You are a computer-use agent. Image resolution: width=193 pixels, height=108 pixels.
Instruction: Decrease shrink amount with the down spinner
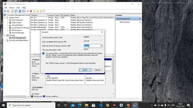click(x=102, y=46)
